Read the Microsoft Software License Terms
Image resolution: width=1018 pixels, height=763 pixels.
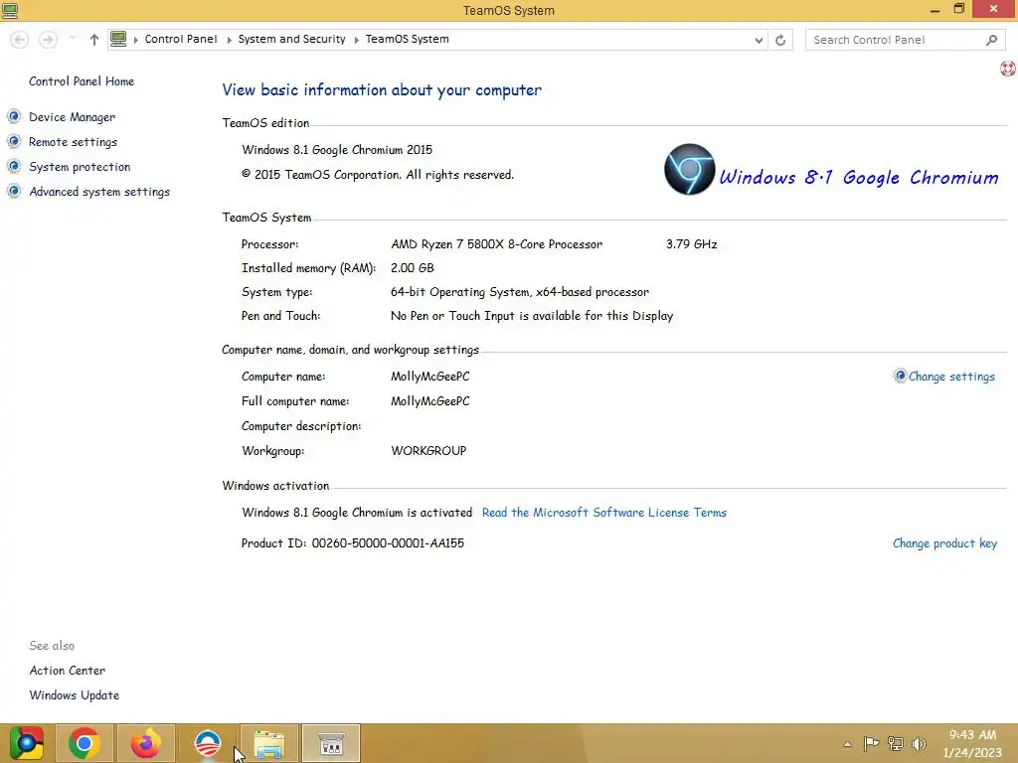pyautogui.click(x=603, y=513)
